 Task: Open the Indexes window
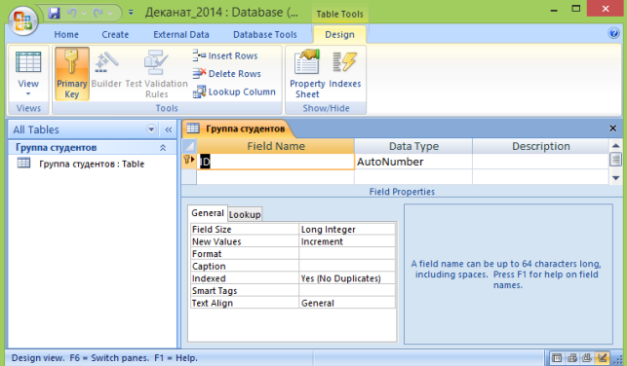point(344,69)
